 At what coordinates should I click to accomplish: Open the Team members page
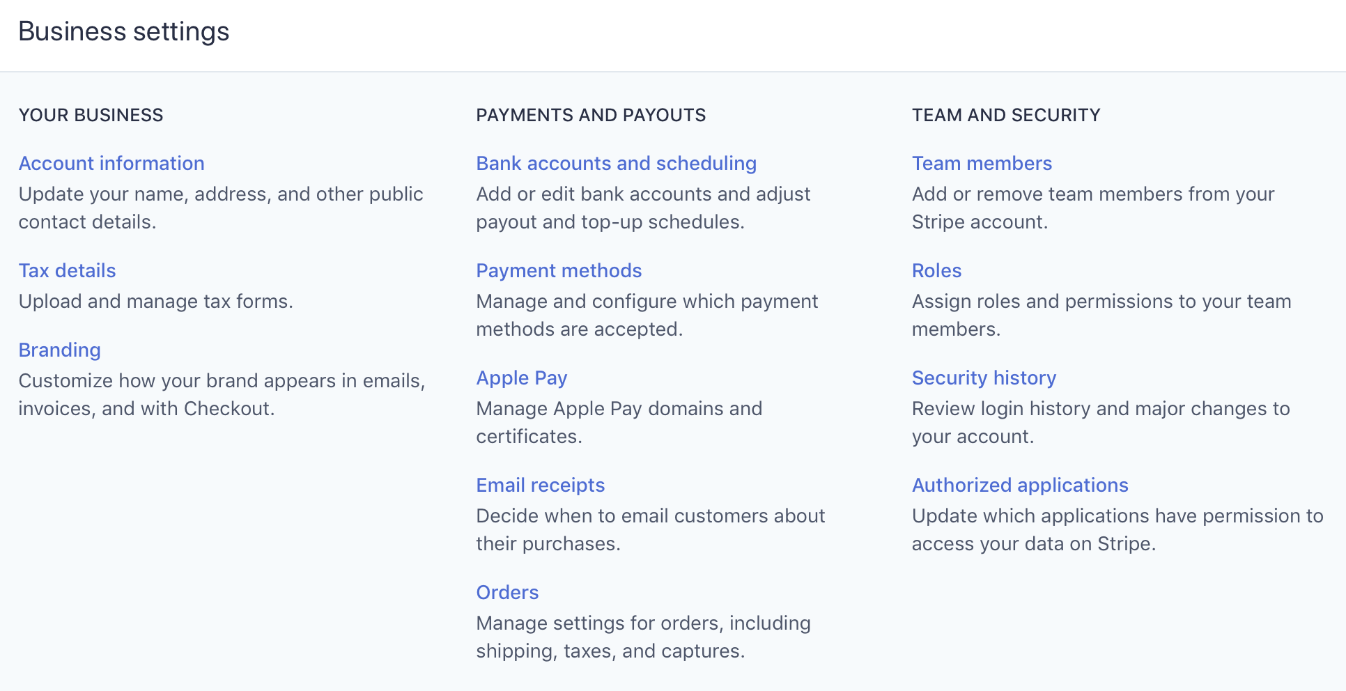pos(982,163)
